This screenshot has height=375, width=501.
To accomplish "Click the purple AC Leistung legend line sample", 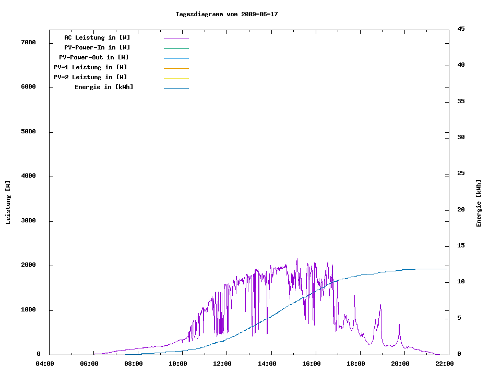I will (x=176, y=39).
